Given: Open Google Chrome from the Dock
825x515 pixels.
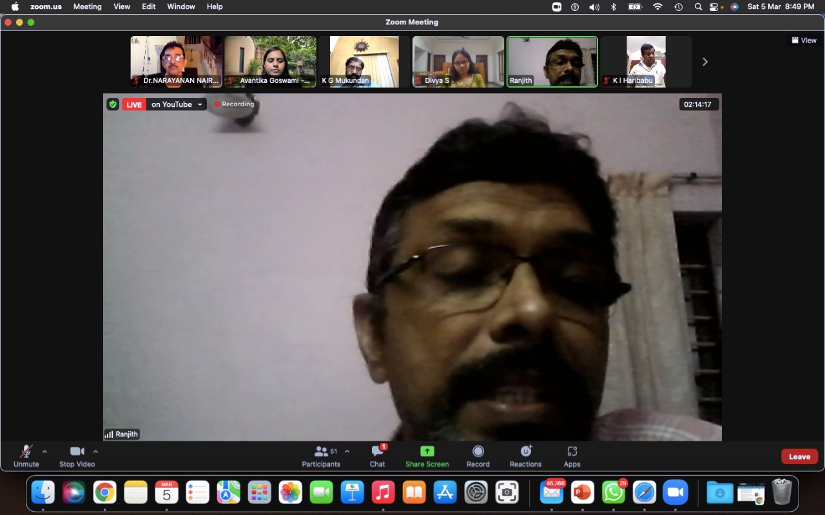Looking at the screenshot, I should tap(105, 492).
